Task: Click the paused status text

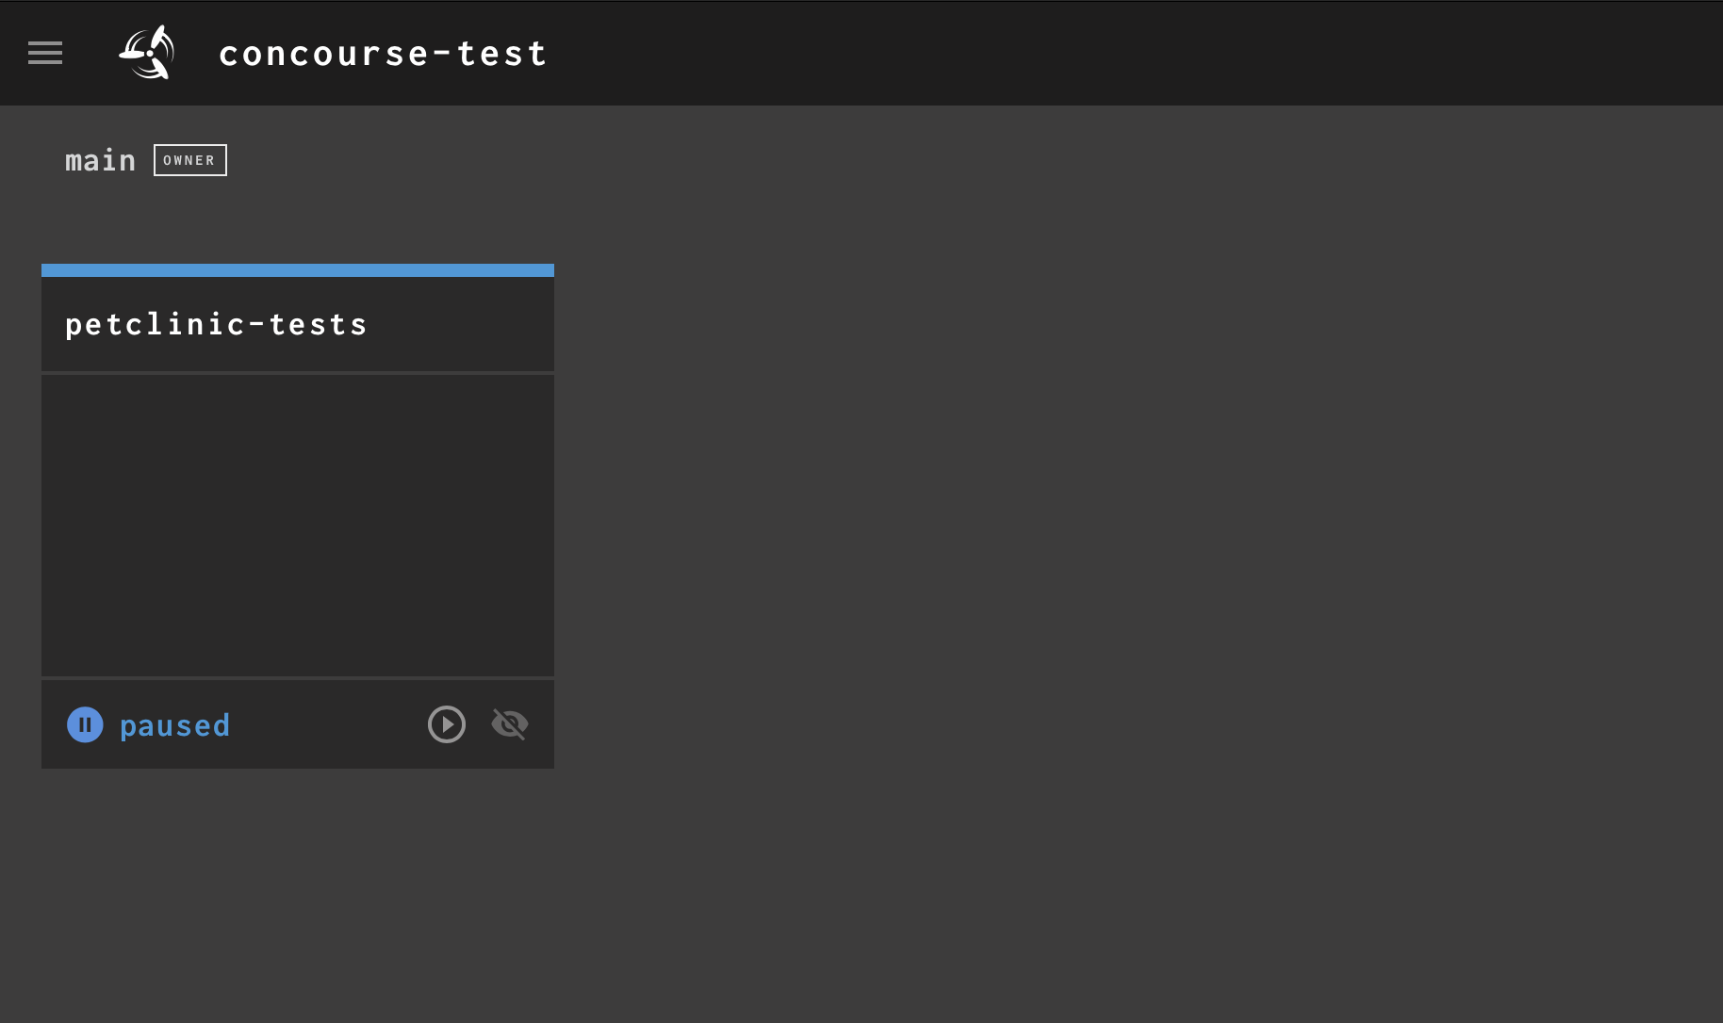Action: point(175,725)
